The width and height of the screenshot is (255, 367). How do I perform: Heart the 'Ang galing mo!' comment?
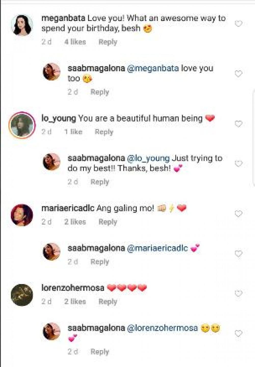(238, 214)
